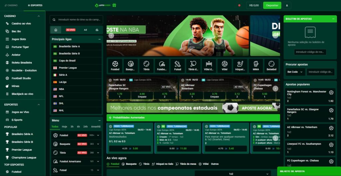Click the R$ 0,00 balance button
This screenshot has height=176, width=341.
254,5
